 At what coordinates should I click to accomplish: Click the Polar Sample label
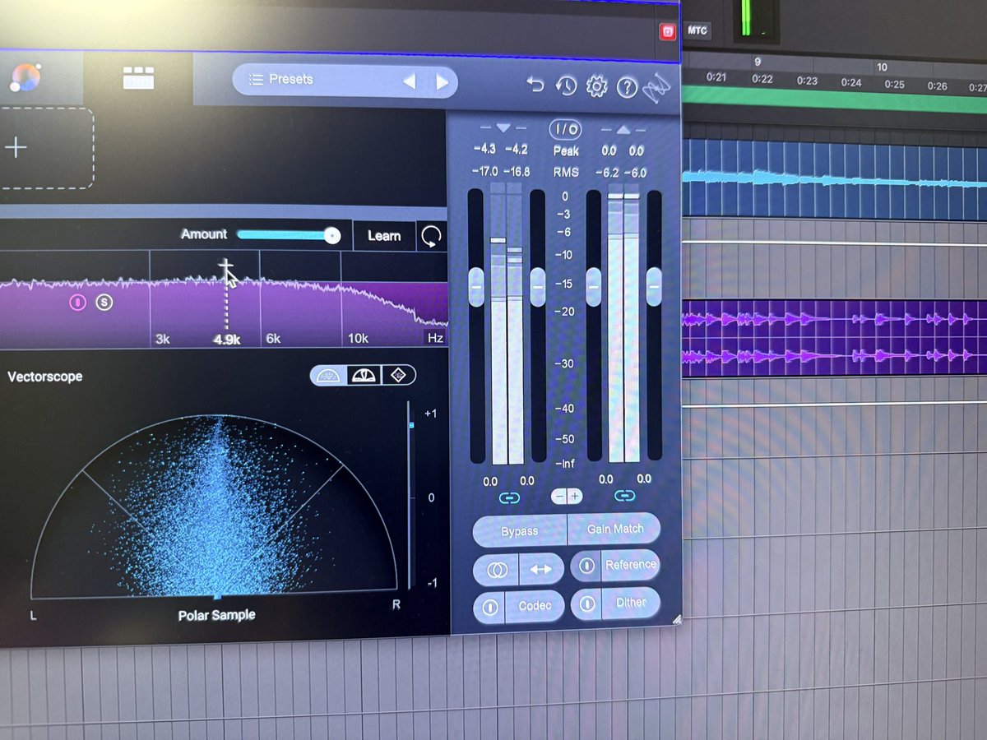[x=217, y=615]
